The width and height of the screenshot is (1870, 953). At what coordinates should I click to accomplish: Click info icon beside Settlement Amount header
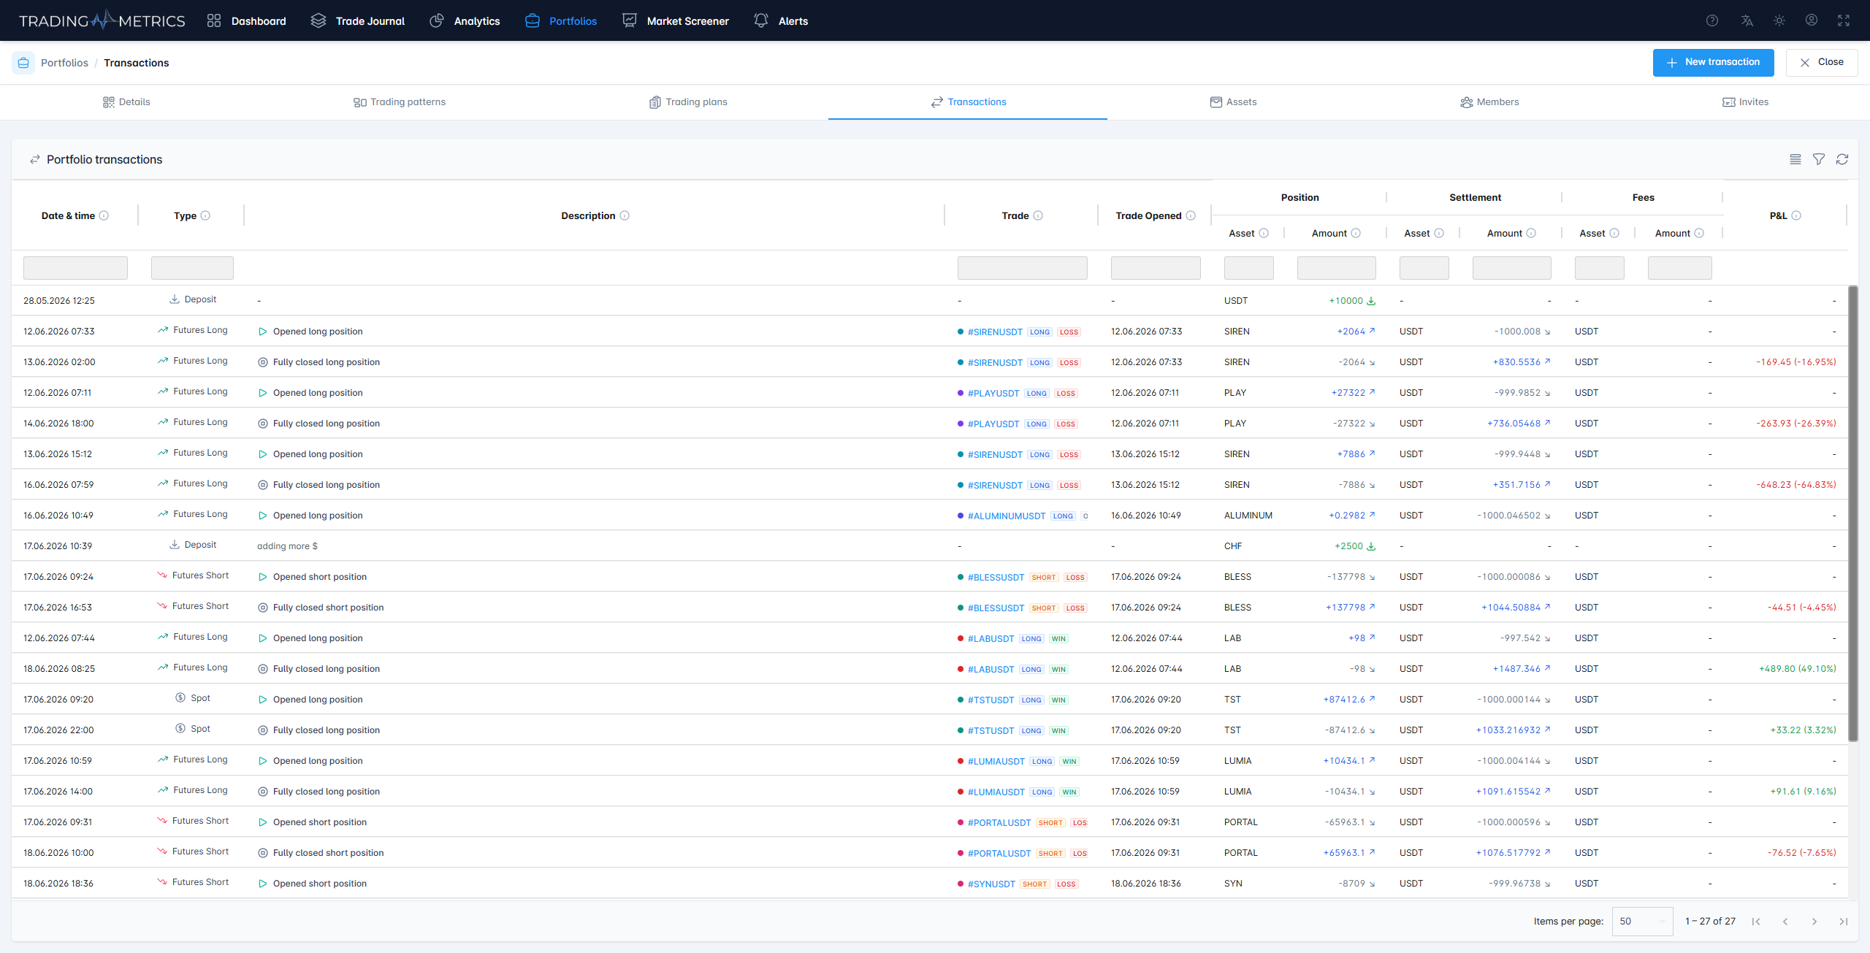1531,233
